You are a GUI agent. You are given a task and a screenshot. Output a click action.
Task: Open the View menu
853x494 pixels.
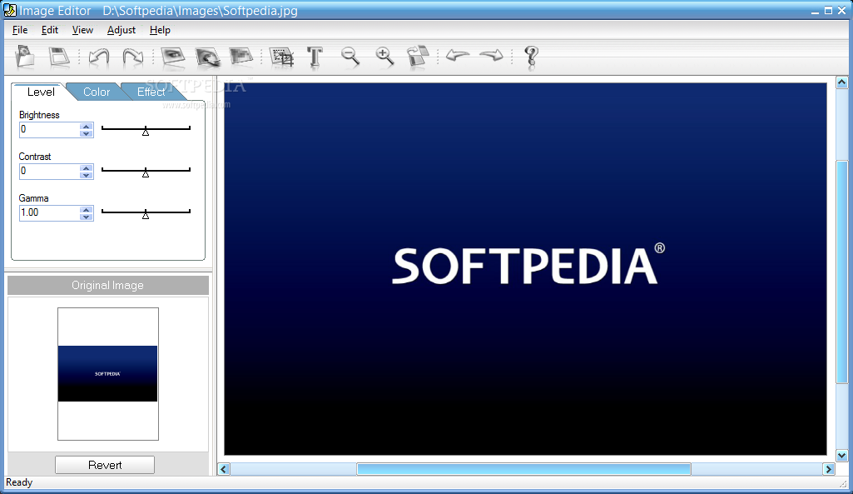(82, 30)
